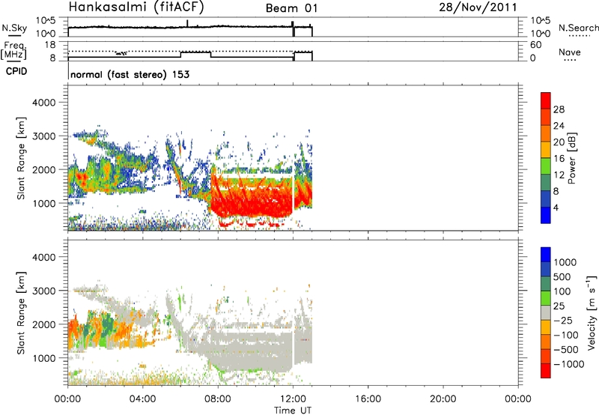The width and height of the screenshot is (599, 415).
Task: Click '12:00' on the time axis
Action: [293, 399]
